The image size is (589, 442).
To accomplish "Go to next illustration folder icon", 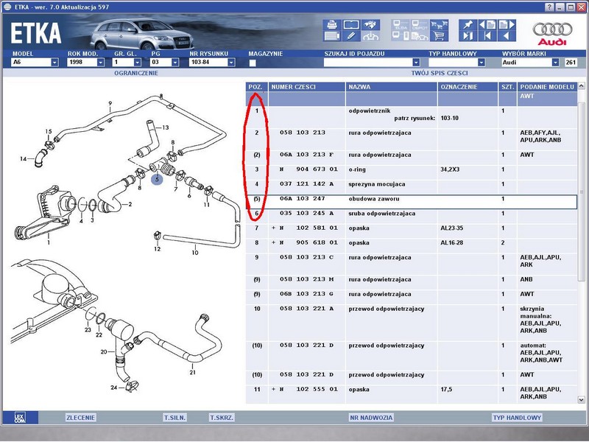I will [507, 25].
